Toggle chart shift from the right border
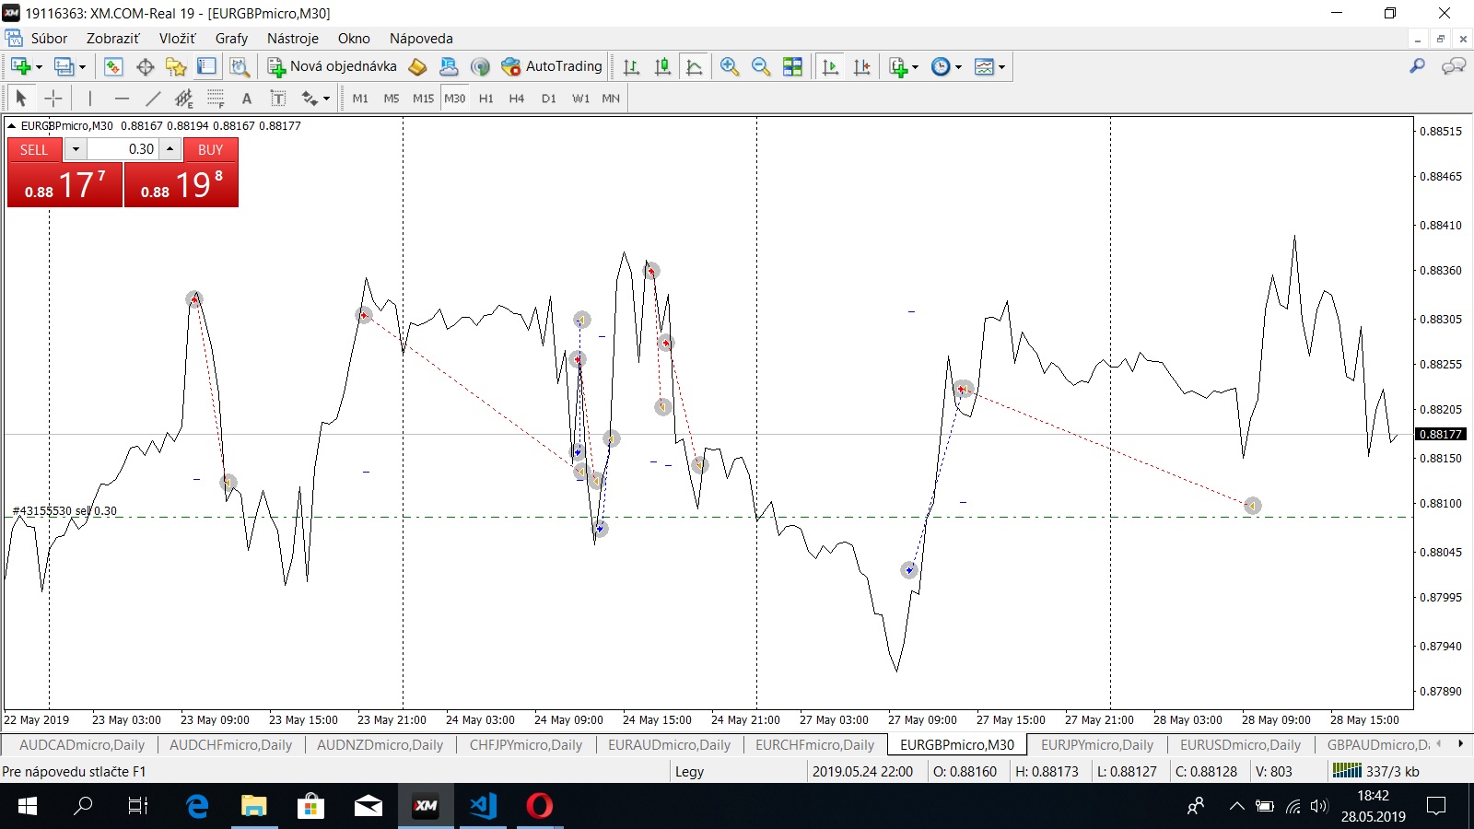Image resolution: width=1474 pixels, height=829 pixels. 861,66
